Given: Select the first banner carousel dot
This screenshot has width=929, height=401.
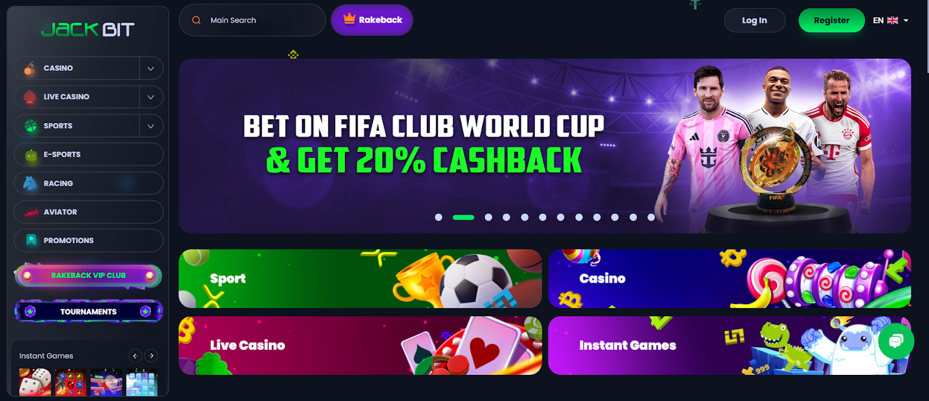Looking at the screenshot, I should (x=439, y=217).
